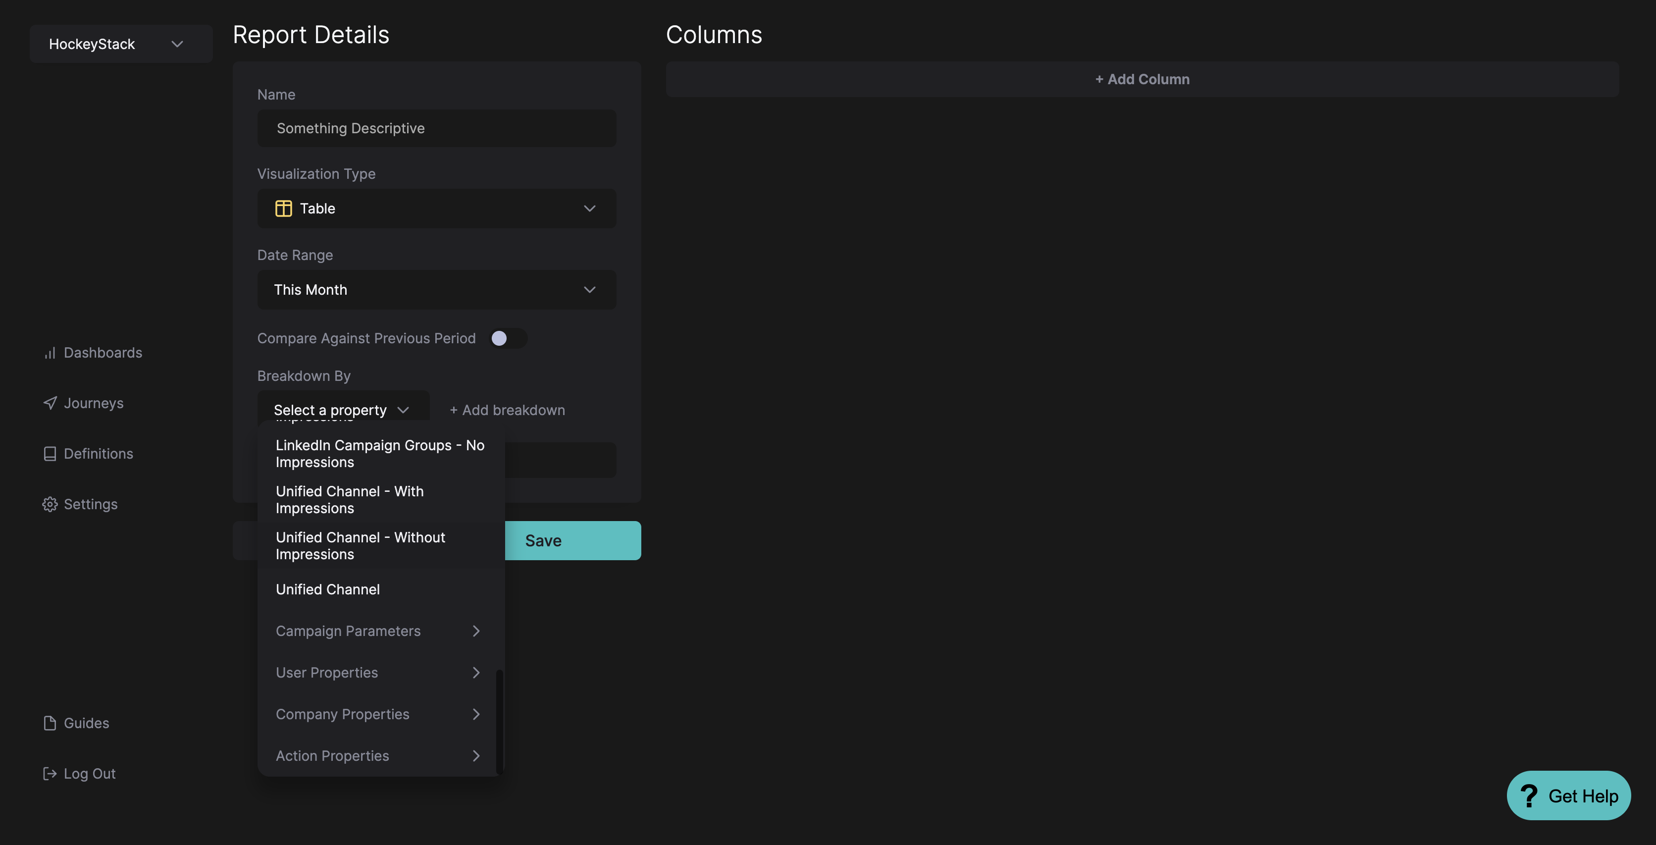Go to Dashboards in sidebar
1656x845 pixels.
pos(93,353)
